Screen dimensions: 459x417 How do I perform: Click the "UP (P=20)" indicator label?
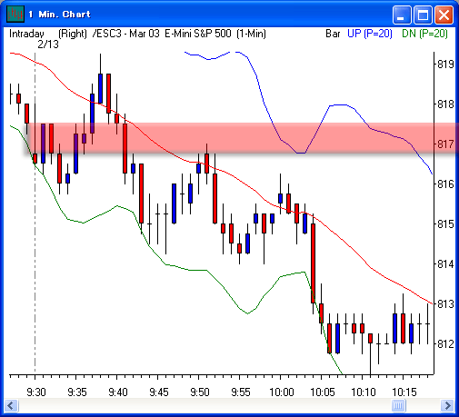pyautogui.click(x=370, y=34)
